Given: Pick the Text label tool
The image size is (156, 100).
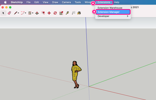Looking at the screenshot, I should 74,13.
